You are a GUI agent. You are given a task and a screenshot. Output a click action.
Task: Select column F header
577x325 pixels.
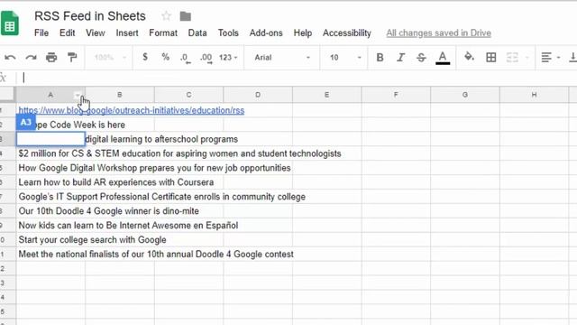[396, 95]
